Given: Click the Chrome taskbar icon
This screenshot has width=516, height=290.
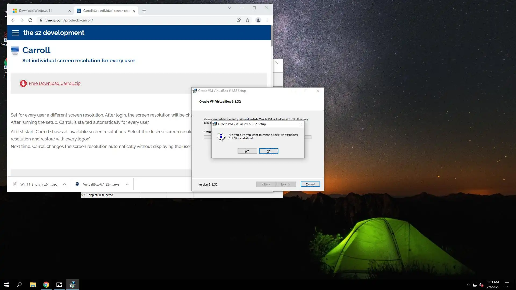Looking at the screenshot, I should click(x=46, y=285).
